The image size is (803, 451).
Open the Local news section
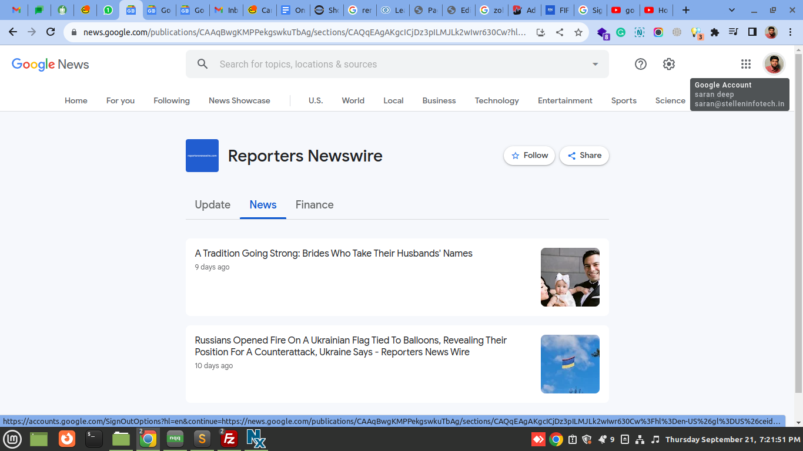point(393,100)
